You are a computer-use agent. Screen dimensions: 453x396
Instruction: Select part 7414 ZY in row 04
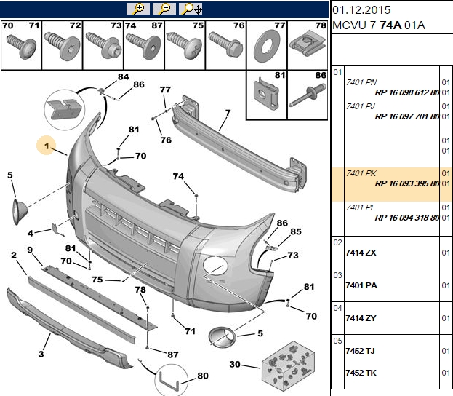click(x=361, y=318)
